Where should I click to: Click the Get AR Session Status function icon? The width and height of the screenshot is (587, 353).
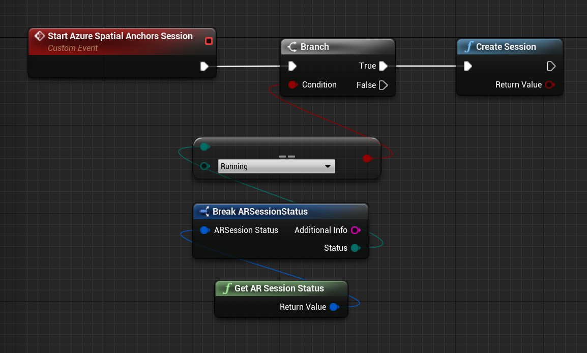[227, 288]
